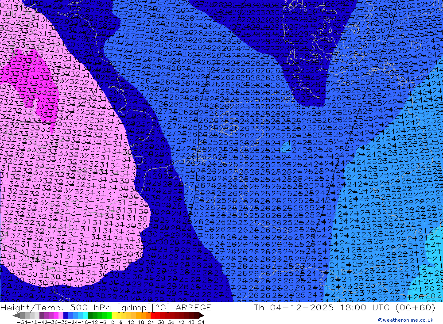Click the right arrow of color scale
Image resolution: width=443 pixels, height=324 pixels.
(202, 316)
